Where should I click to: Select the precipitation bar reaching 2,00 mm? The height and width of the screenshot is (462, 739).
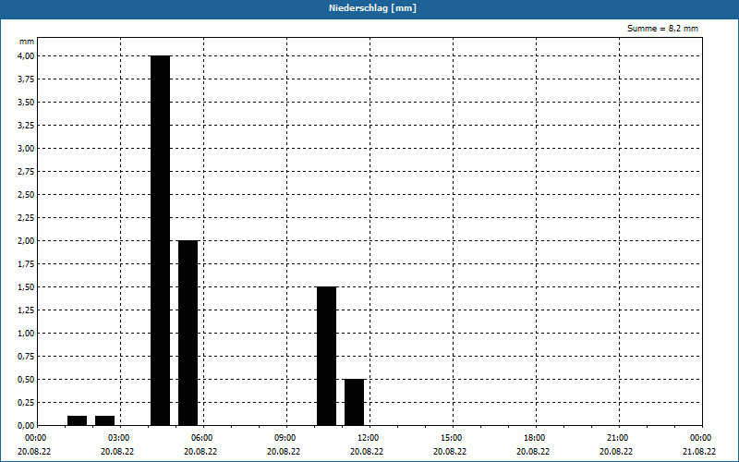pos(188,333)
